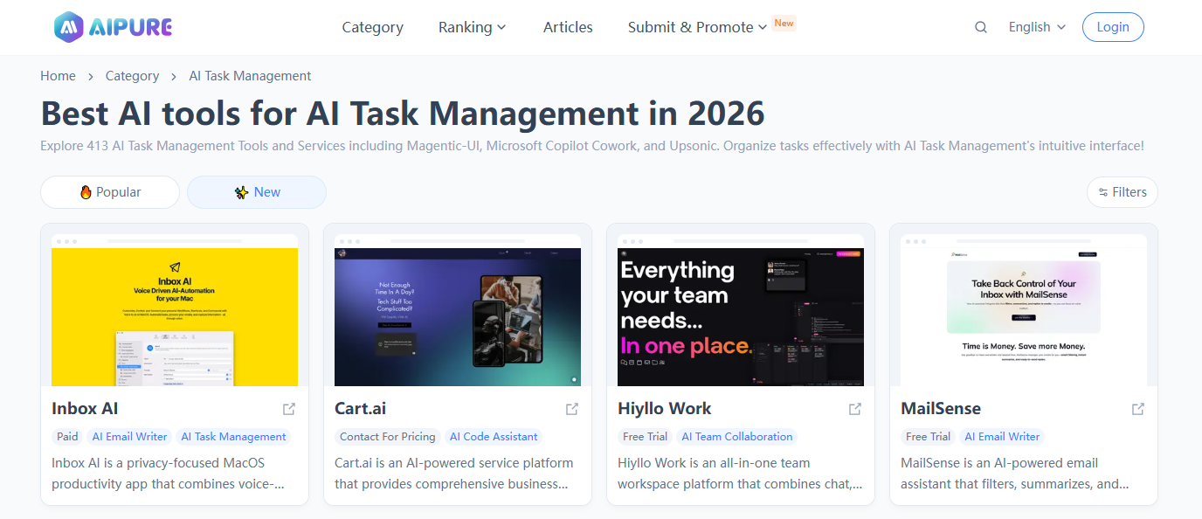Click the sparkle icon on New
This screenshot has width=1202, height=519.
click(241, 191)
